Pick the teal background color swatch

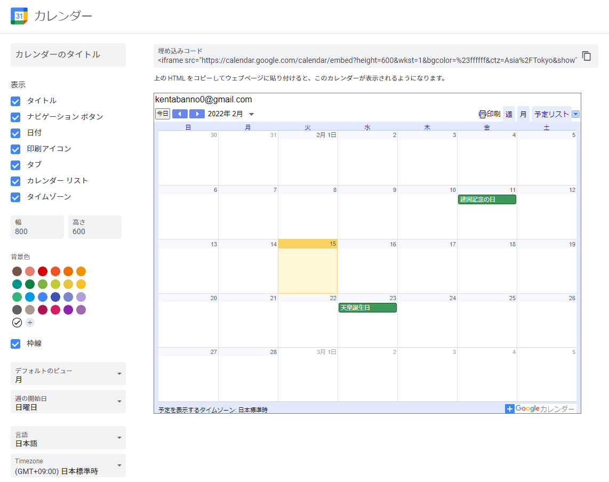[17, 284]
